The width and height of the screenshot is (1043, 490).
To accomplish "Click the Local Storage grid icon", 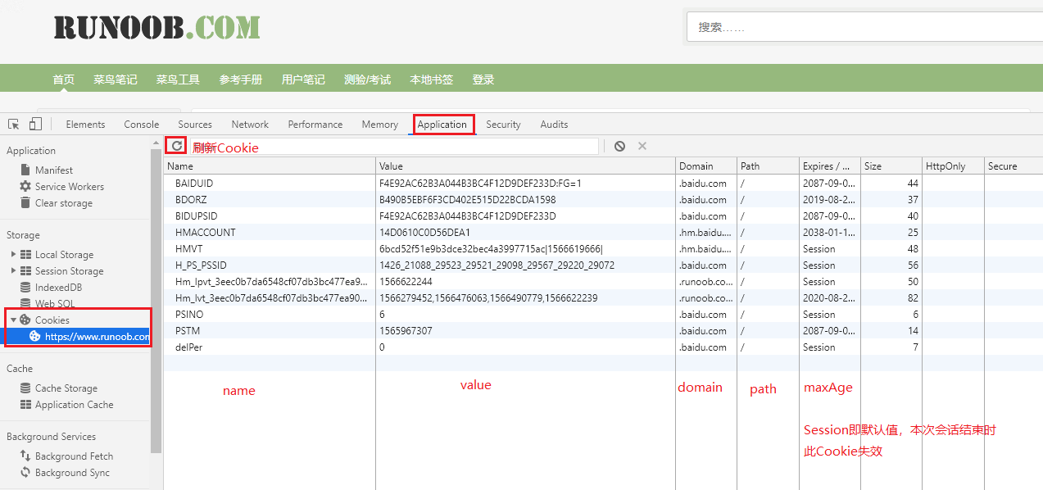I will [x=26, y=255].
